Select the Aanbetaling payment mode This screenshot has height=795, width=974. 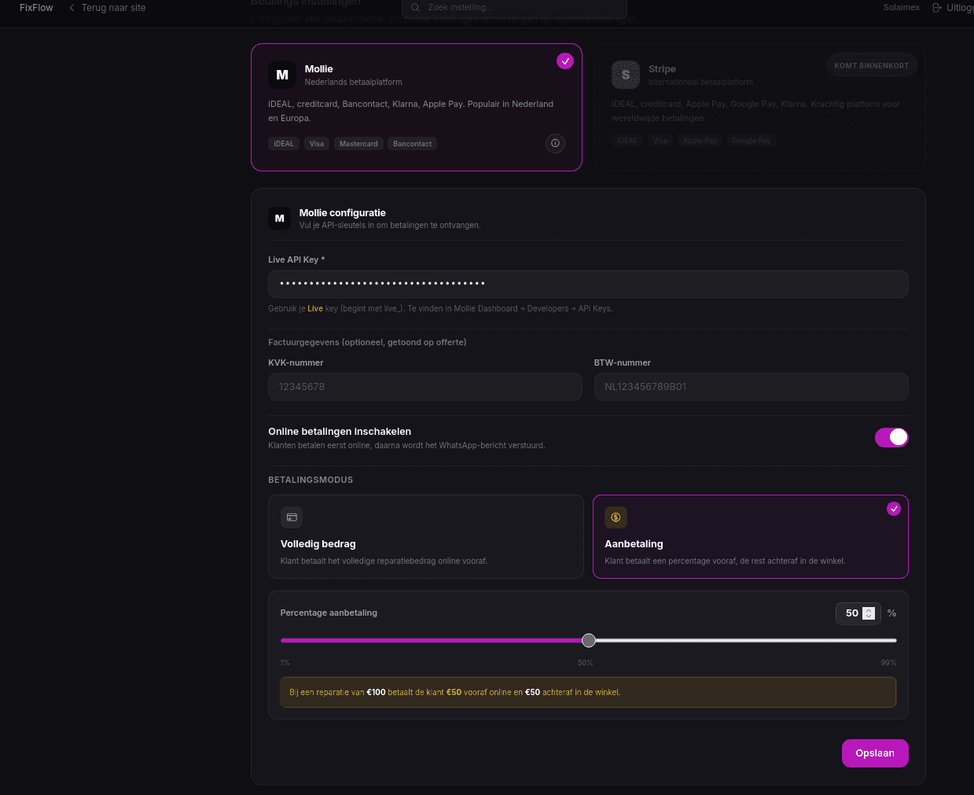(750, 536)
